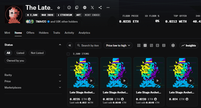The image size is (201, 108).
Task: Go to the Offers tab
Action: pos(30,33)
